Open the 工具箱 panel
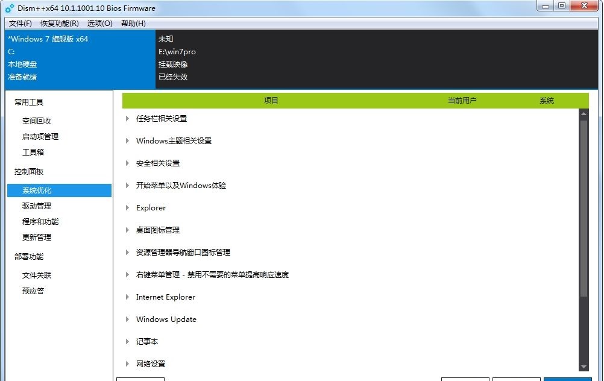The height and width of the screenshot is (381, 604). pyautogui.click(x=33, y=152)
